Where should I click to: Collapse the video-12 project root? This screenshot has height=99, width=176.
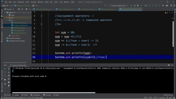[5, 12]
